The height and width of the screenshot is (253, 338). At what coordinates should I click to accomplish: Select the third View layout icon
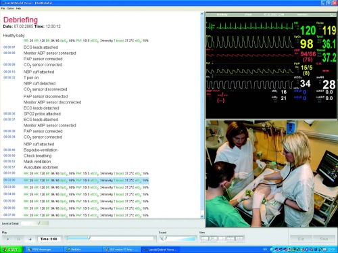coord(222,238)
